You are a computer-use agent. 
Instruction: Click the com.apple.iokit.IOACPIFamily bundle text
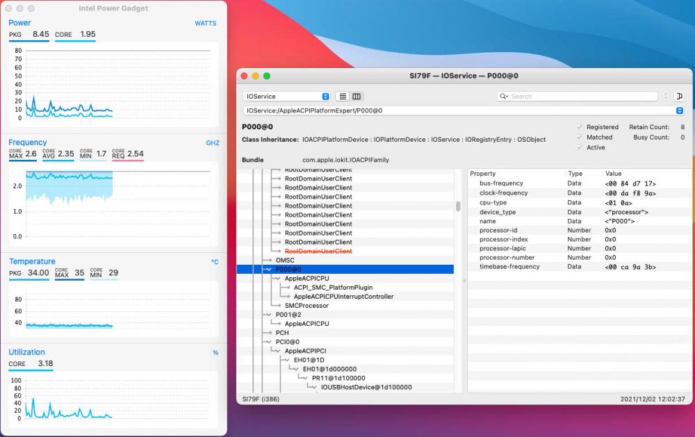[345, 160]
